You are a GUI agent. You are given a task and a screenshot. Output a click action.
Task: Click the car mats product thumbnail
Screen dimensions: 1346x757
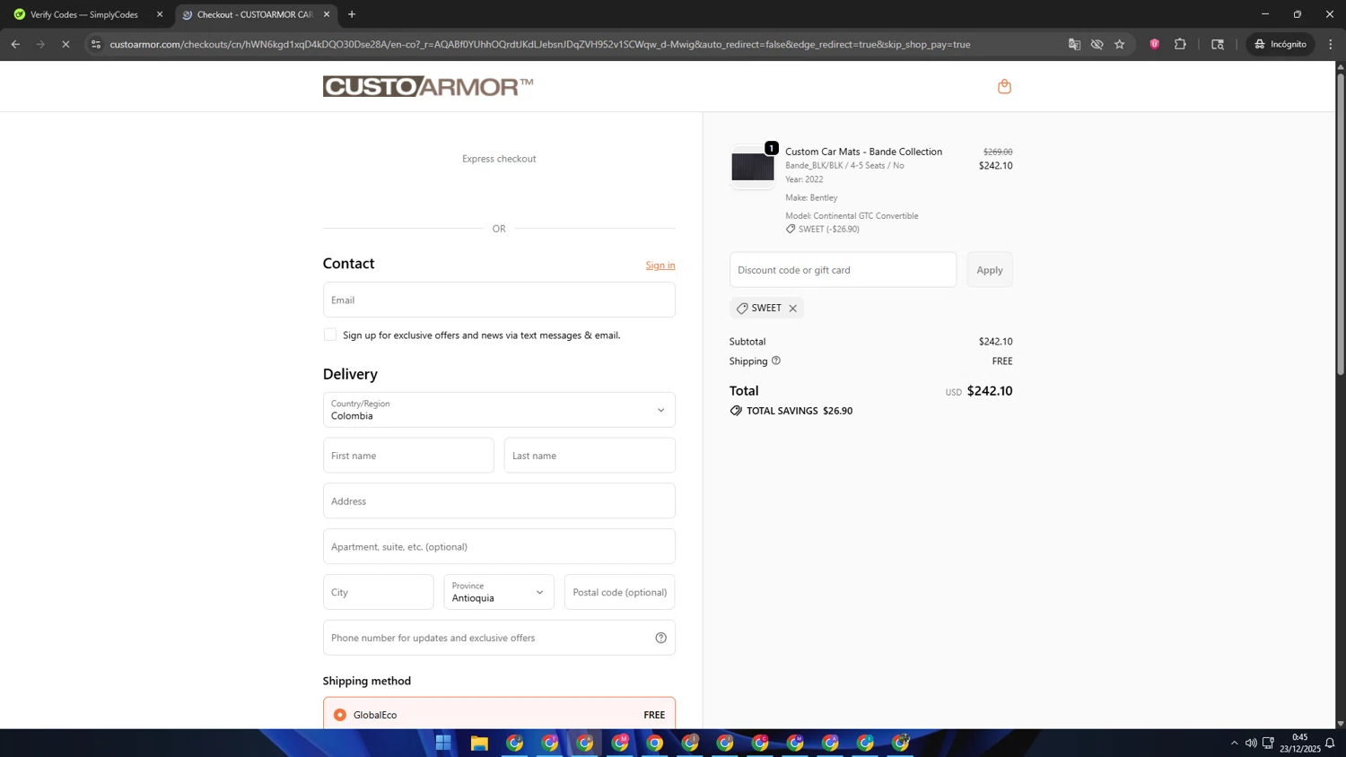753,167
